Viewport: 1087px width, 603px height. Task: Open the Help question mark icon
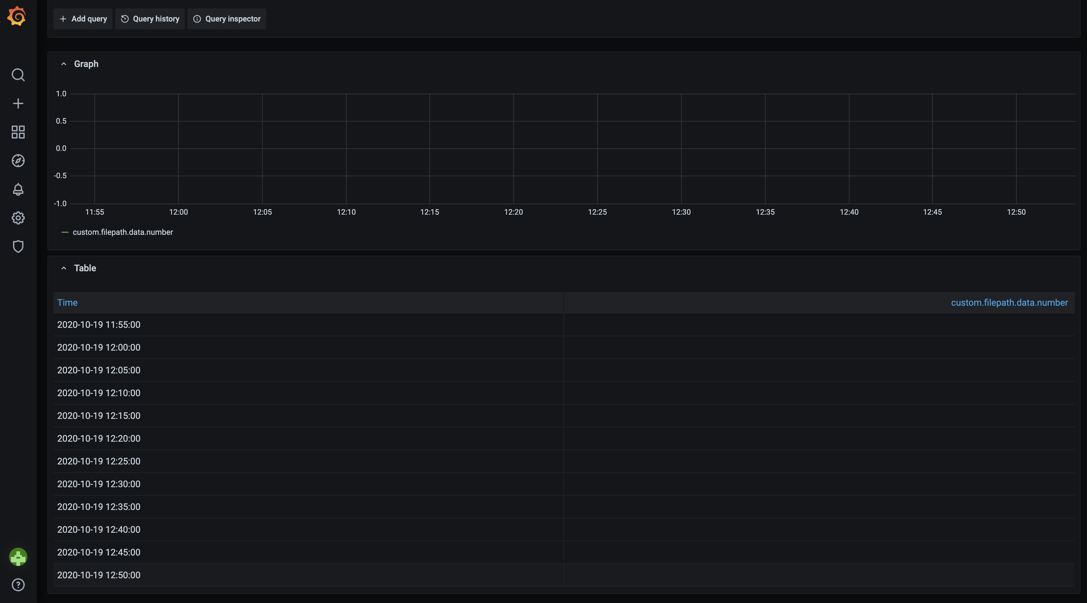18,585
